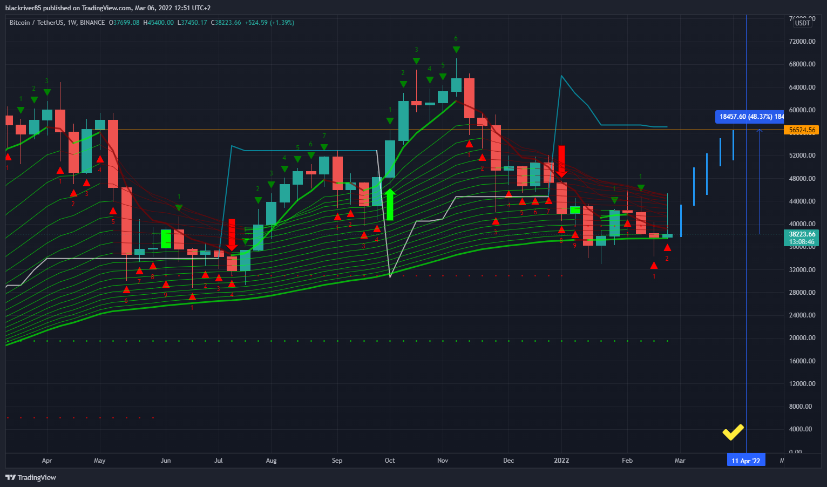Click the Dec label on the time axis
Image resolution: width=827 pixels, height=487 pixels.
pyautogui.click(x=509, y=461)
